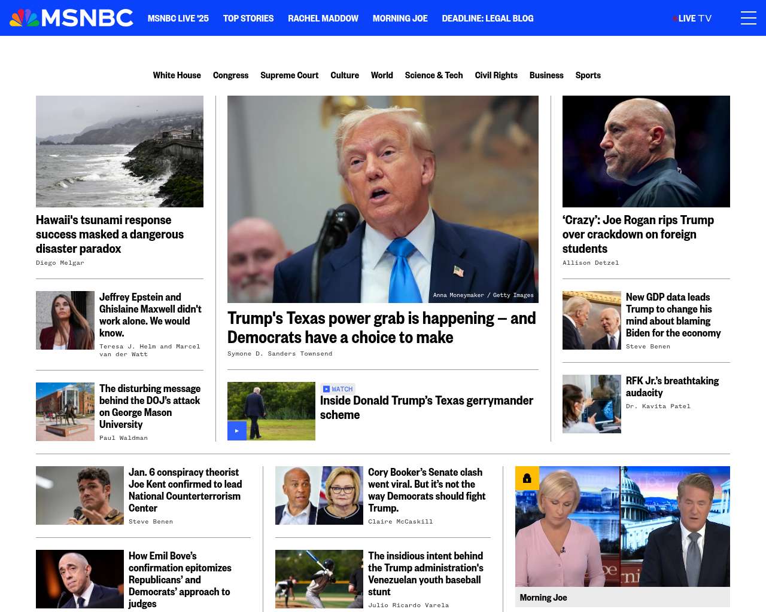Click the George Mason University statue thumbnail
The image size is (766, 612).
point(65,412)
